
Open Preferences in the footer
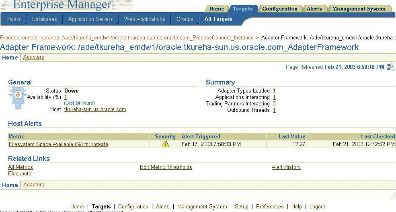(270, 207)
